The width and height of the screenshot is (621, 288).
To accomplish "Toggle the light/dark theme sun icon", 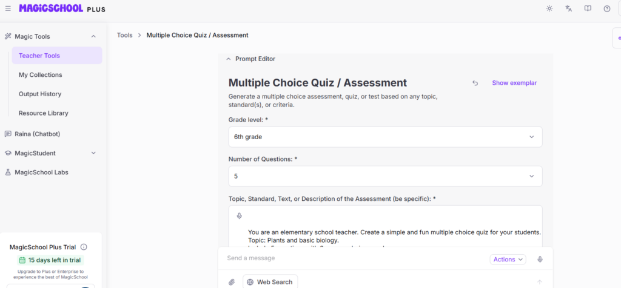I will (x=549, y=8).
